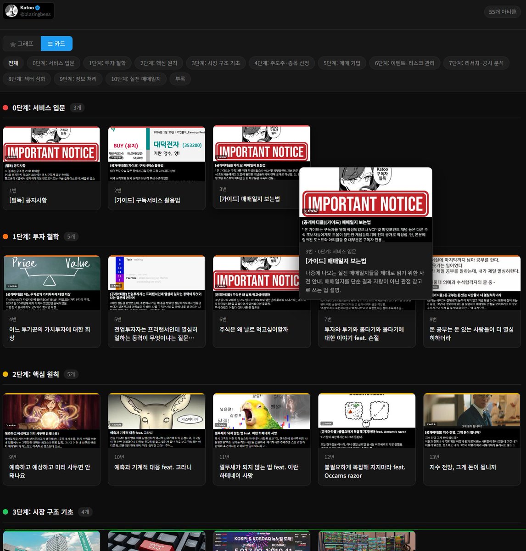The image size is (526, 551).
Task: Select the 부록 filter chip
Action: click(180, 79)
